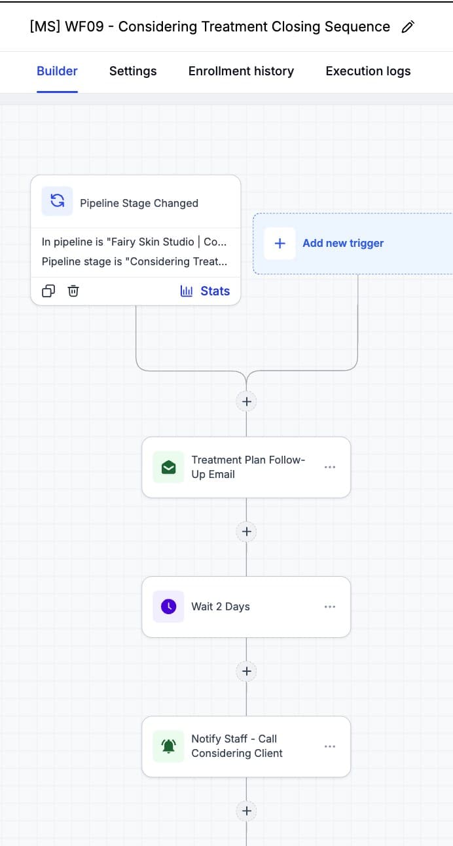The width and height of the screenshot is (453, 846).
Task: Add a step below Wait 2 Days
Action: point(246,671)
